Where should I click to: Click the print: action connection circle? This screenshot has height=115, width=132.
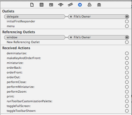tap(127, 96)
